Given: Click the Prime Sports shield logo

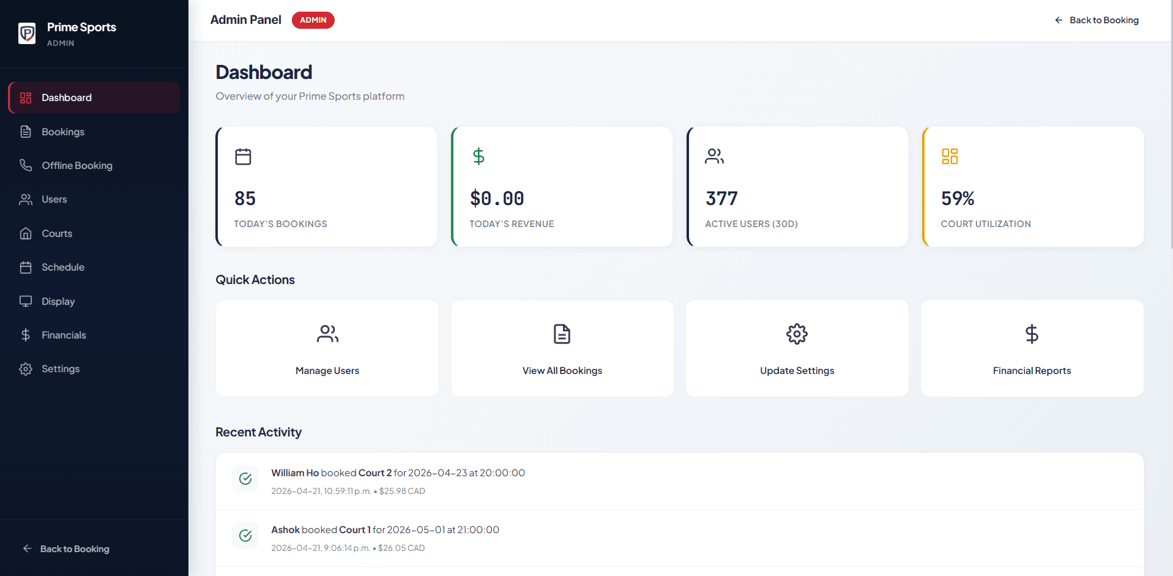Looking at the screenshot, I should coord(27,33).
